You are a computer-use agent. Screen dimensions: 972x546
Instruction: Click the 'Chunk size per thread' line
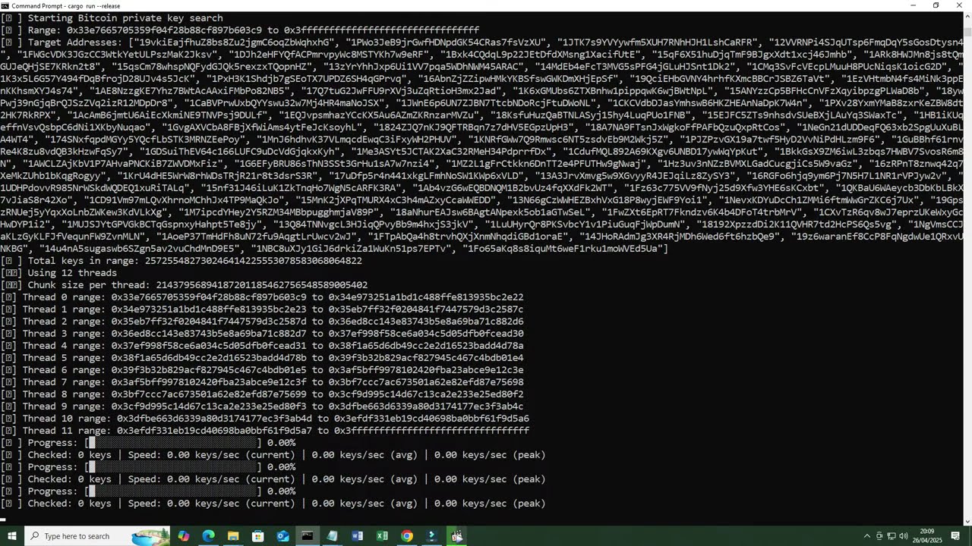(x=185, y=285)
